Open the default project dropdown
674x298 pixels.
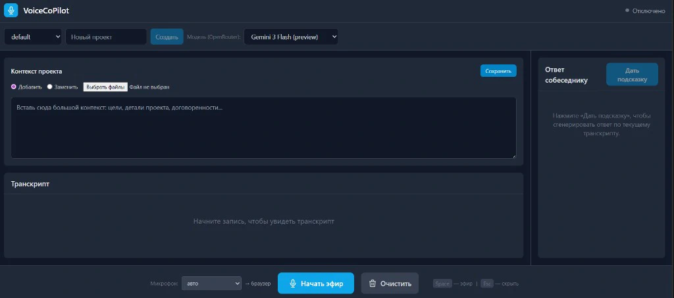[x=34, y=37]
